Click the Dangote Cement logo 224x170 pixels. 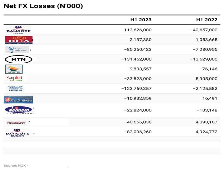pos(18,30)
